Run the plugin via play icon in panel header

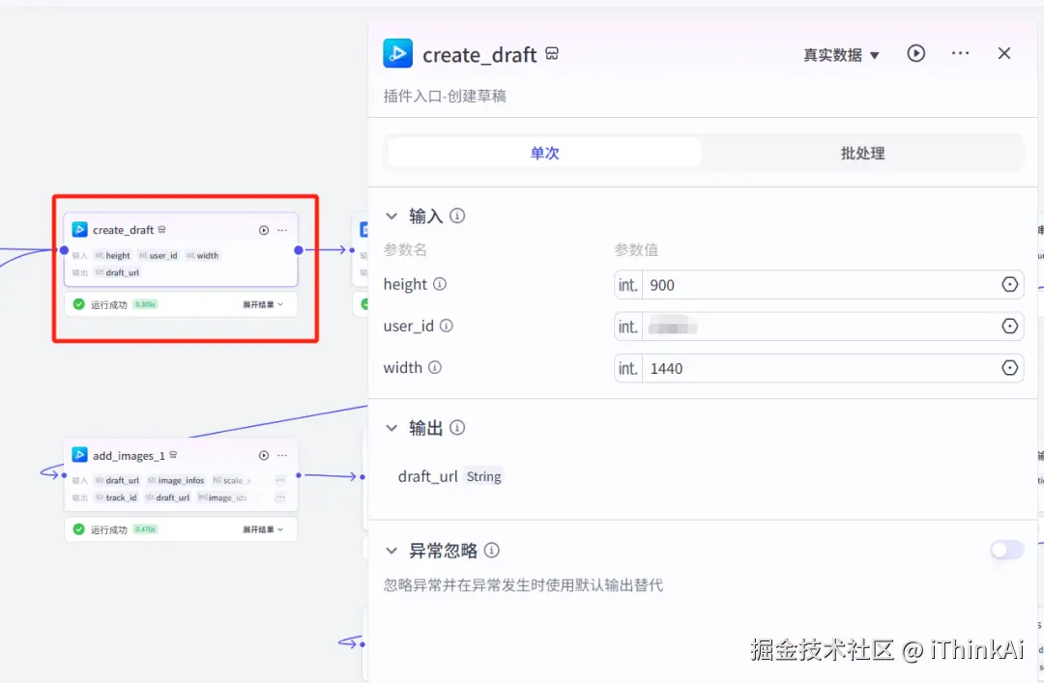pos(915,53)
